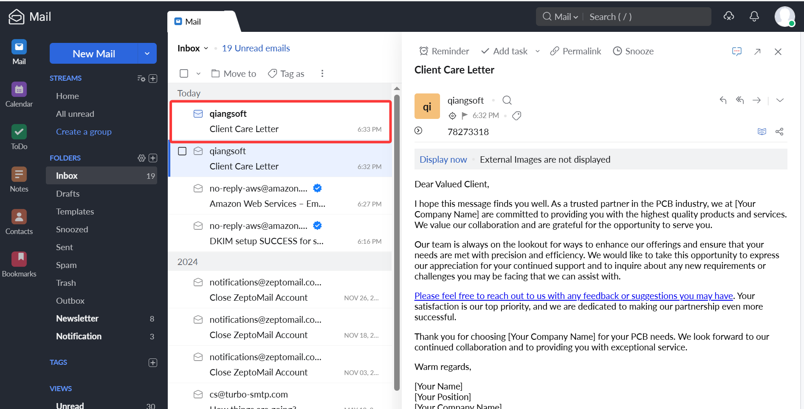Open Amazon Web Services 6:27 PM email
The width and height of the screenshot is (804, 409).
coord(280,196)
